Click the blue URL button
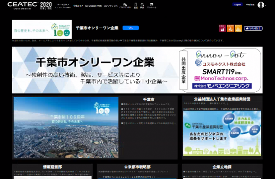This screenshot has width=275, height=179. [130, 28]
